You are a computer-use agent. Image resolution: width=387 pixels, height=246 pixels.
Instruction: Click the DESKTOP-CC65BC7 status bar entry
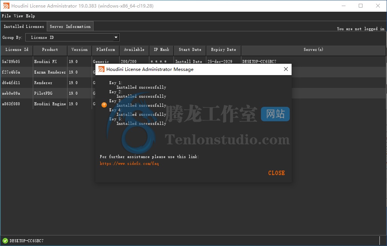point(26,241)
